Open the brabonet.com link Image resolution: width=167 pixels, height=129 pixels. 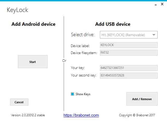pos(81,115)
